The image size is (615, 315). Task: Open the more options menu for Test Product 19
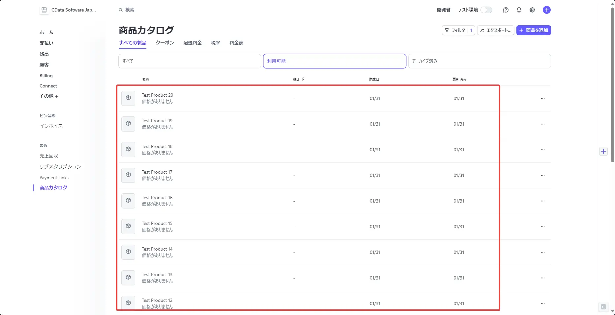[543, 124]
